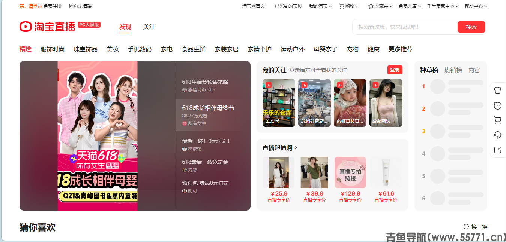Viewport: 506px width, 242px height.
Task: Switch to 关注 tab
Action: (x=149, y=27)
